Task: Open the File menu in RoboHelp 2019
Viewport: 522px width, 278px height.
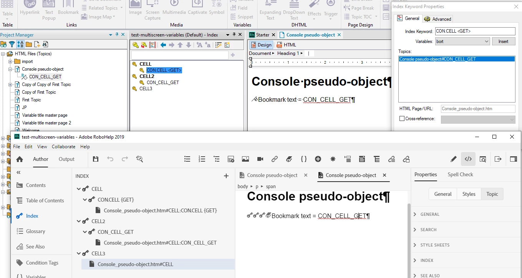Action: [x=17, y=147]
